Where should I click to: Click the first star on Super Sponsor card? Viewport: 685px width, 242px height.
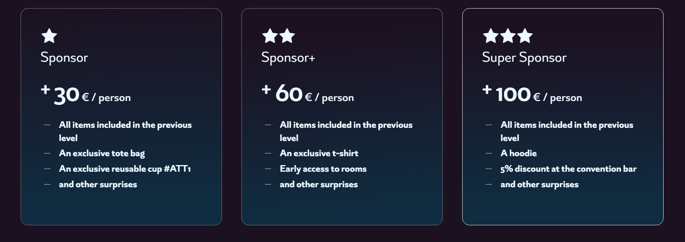coord(491,36)
